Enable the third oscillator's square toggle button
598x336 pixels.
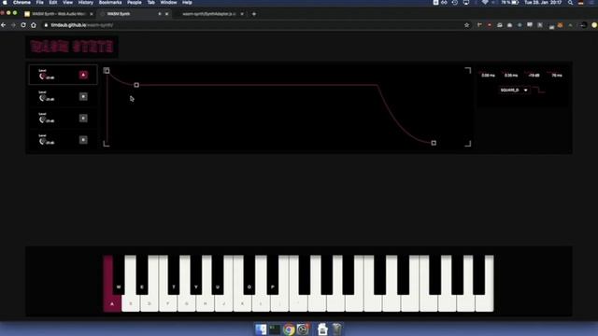(83, 119)
